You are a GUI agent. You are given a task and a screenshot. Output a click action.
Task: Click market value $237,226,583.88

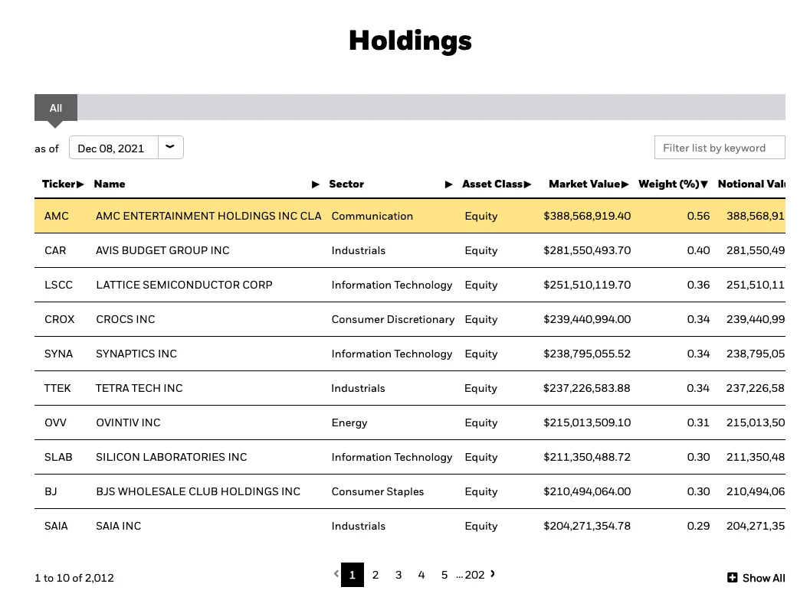(x=587, y=388)
